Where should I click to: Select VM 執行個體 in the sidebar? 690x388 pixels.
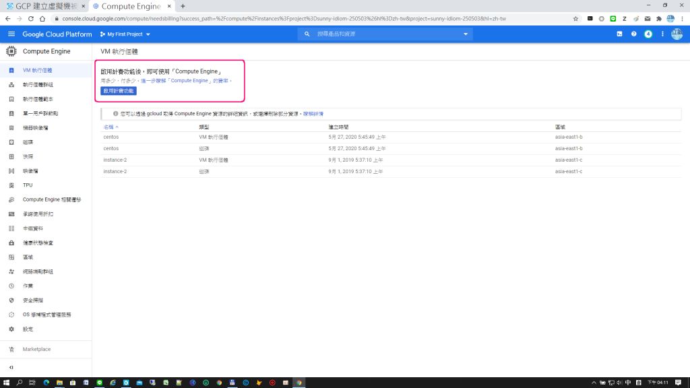[46, 70]
